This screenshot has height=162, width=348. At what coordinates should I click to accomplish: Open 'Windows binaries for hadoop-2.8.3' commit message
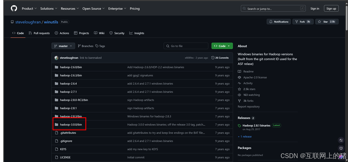tap(149, 116)
